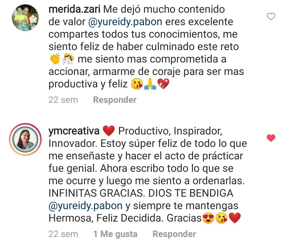Tap the kiss emoji after 'productiva y feliz'
The width and height of the screenshot is (292, 244).
tap(137, 84)
